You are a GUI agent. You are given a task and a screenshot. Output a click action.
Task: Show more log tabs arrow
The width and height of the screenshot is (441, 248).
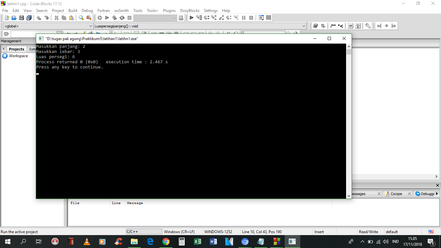pos(437,194)
